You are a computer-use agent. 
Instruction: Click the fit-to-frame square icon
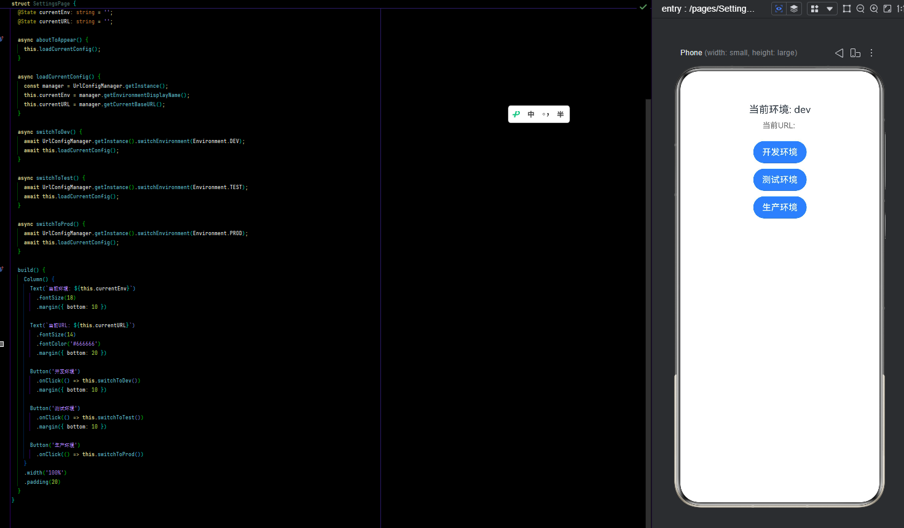(847, 9)
